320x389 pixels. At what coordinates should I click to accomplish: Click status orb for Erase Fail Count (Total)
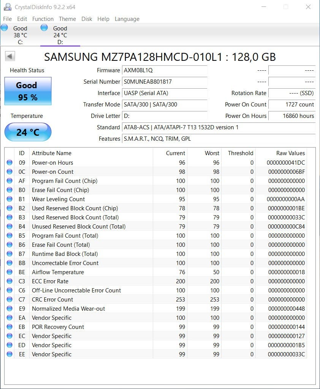pos(10,245)
